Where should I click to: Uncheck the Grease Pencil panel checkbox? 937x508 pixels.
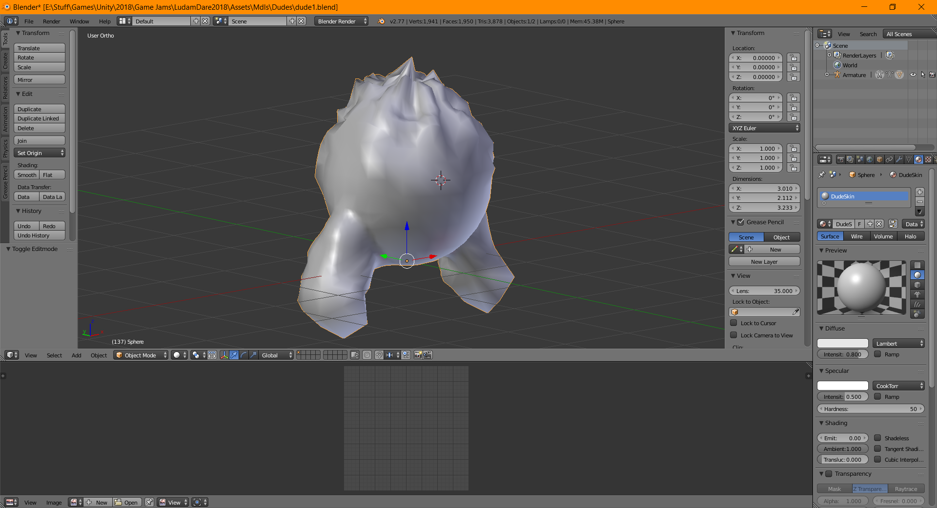coord(740,222)
